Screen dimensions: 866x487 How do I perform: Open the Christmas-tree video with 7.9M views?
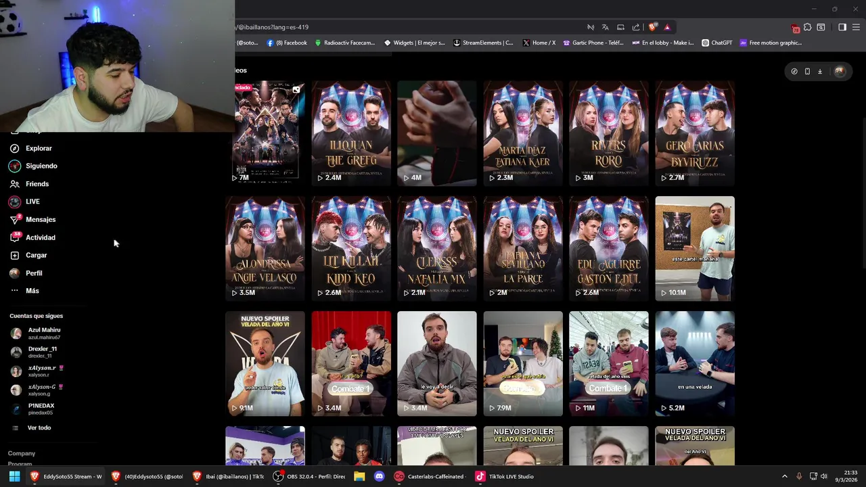[523, 363]
